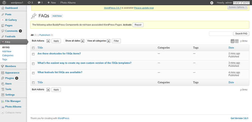Image resolution: width=252 pixels, height=122 pixels.
Task: Check the box for custom templates FAQ row
Action: [x=33, y=64]
